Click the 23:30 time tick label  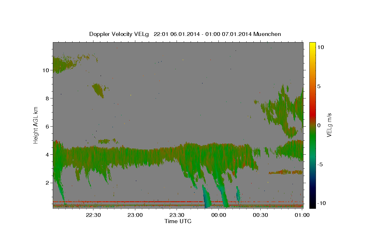[x=177, y=215]
